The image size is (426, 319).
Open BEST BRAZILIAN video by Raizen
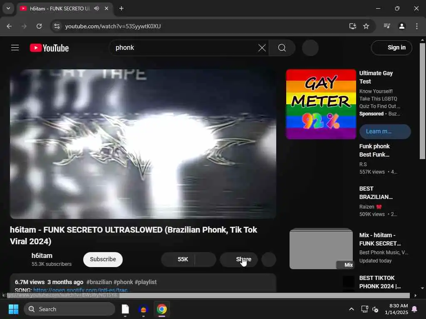[x=376, y=193]
